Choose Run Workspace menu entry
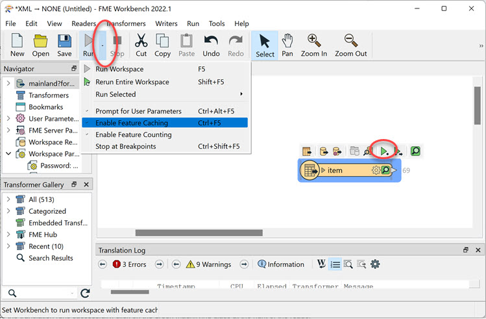 pyautogui.click(x=165, y=69)
